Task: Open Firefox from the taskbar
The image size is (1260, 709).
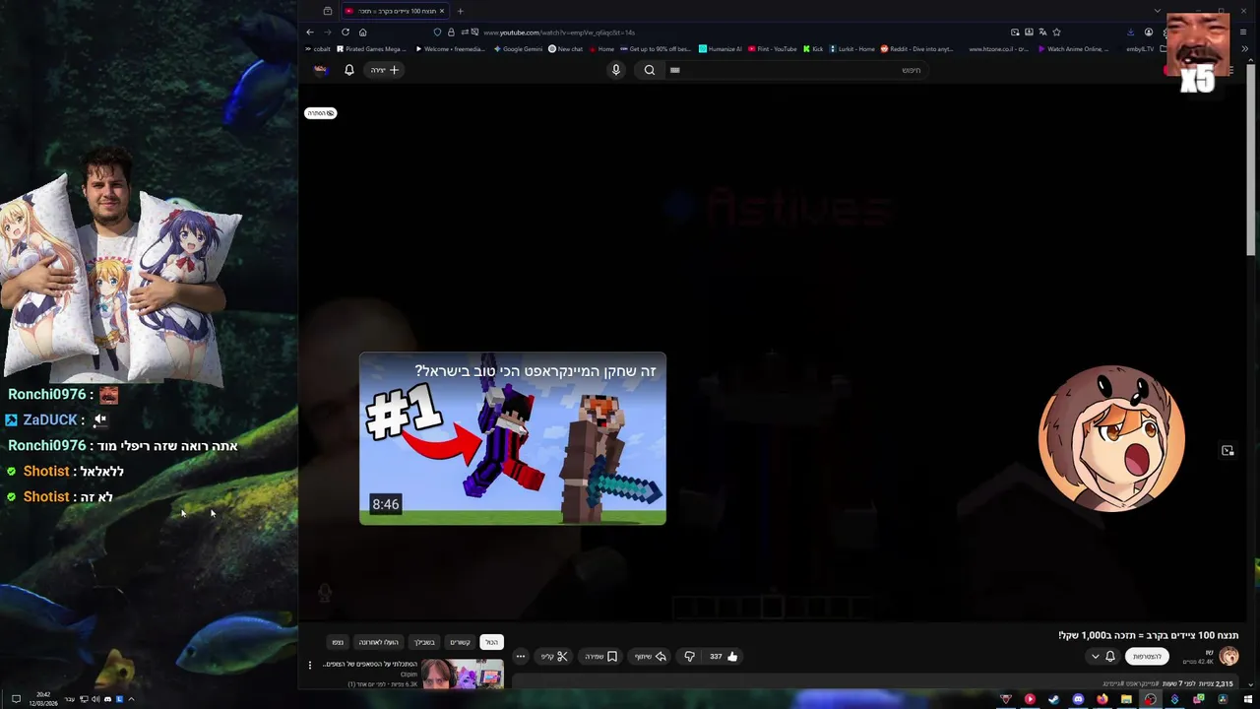Action: click(1102, 699)
